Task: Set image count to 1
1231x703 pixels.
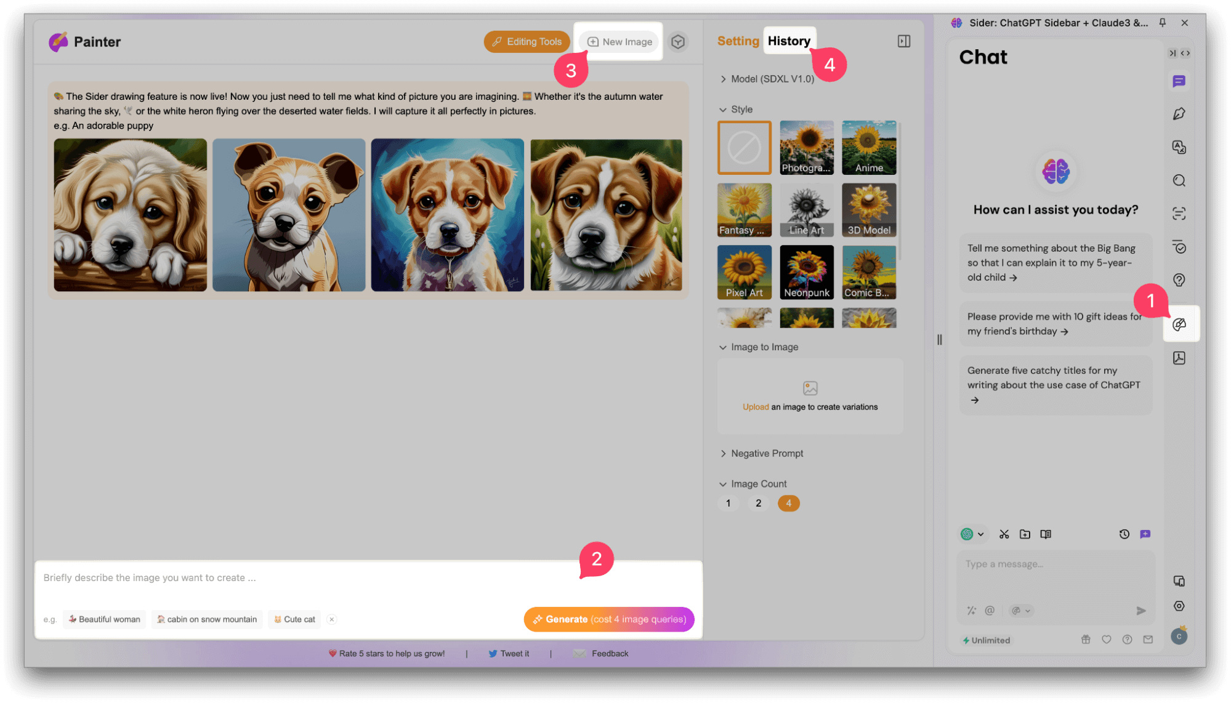Action: click(x=729, y=504)
